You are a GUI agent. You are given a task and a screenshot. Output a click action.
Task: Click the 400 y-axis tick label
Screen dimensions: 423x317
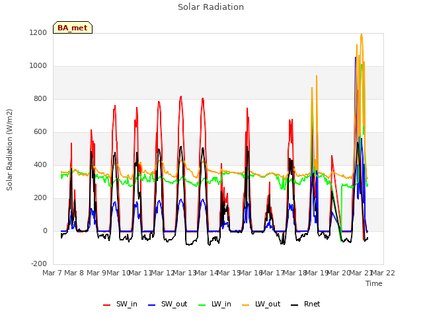pos(40,165)
